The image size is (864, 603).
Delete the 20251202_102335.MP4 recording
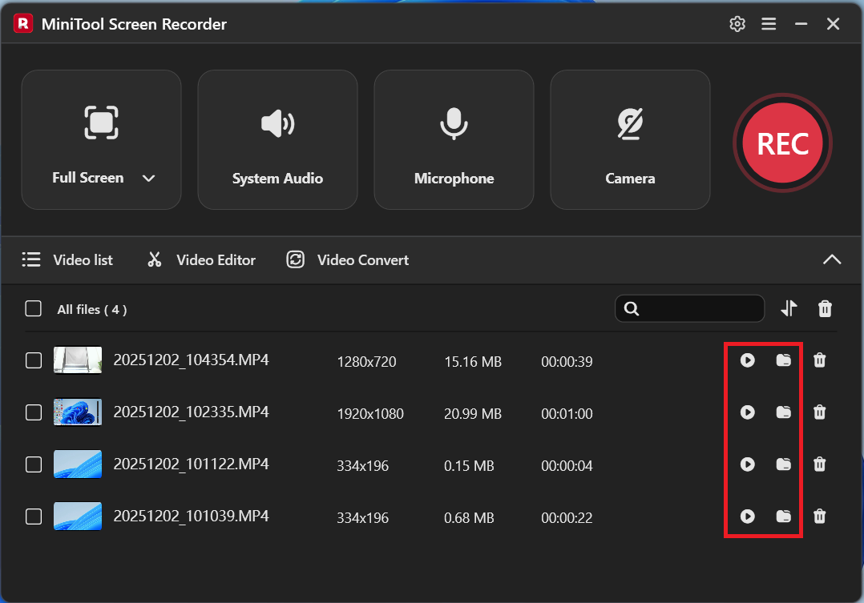[x=819, y=412]
